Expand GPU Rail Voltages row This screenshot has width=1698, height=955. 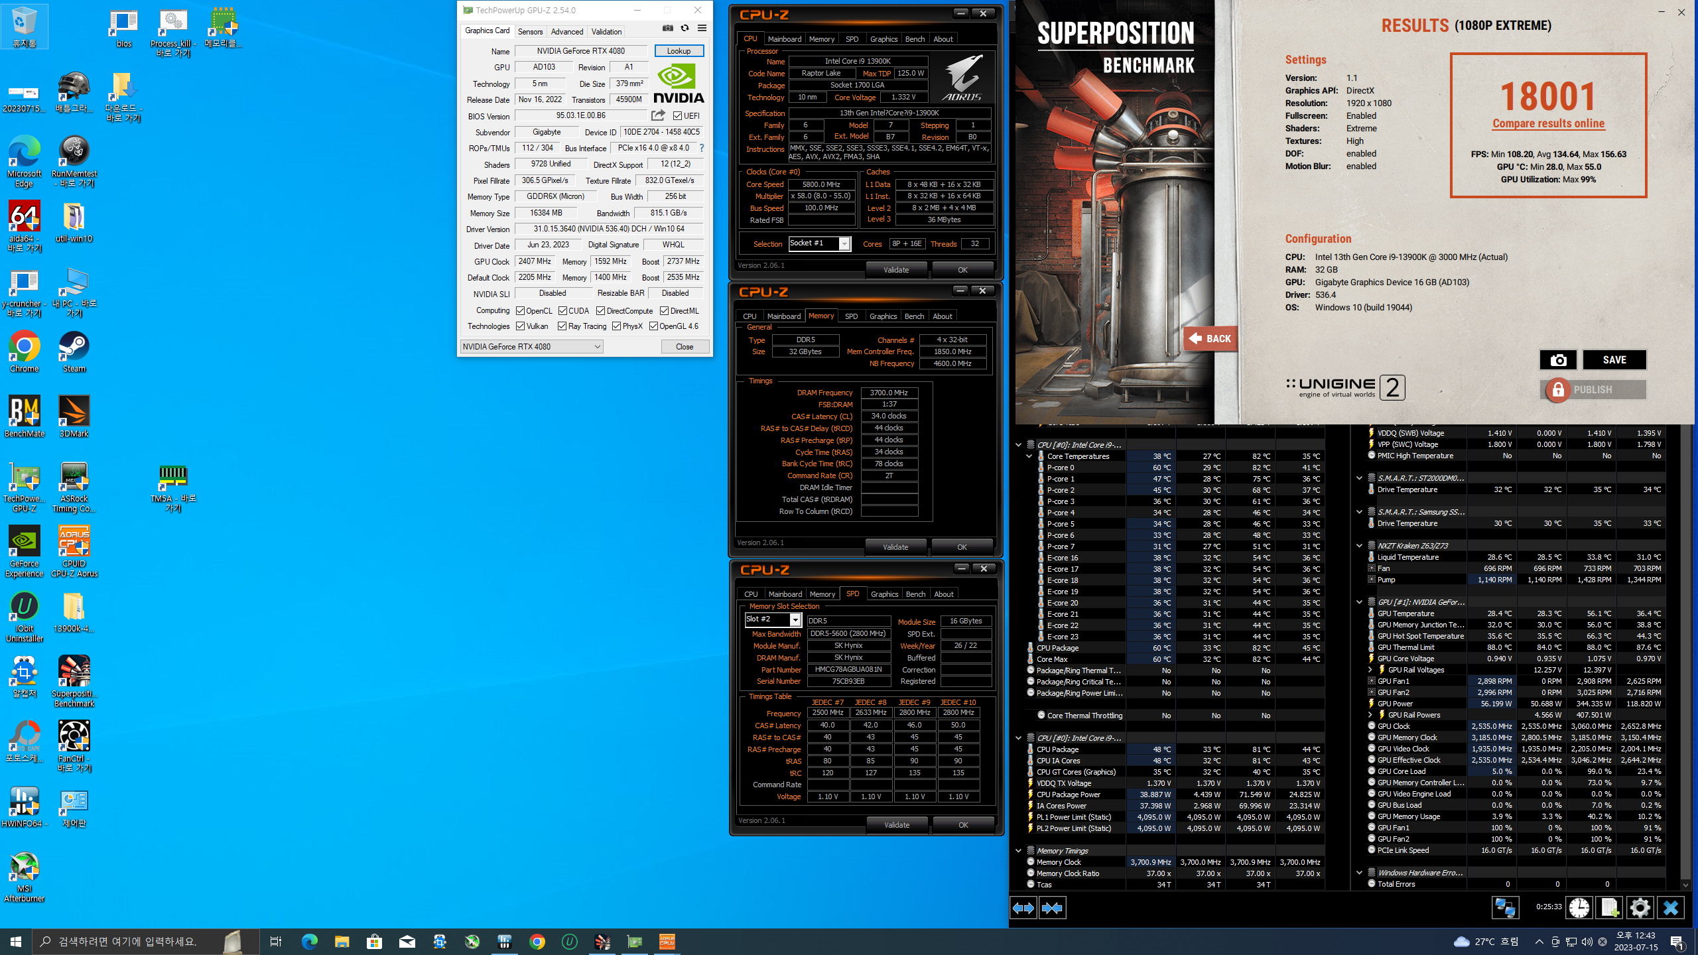pos(1370,670)
